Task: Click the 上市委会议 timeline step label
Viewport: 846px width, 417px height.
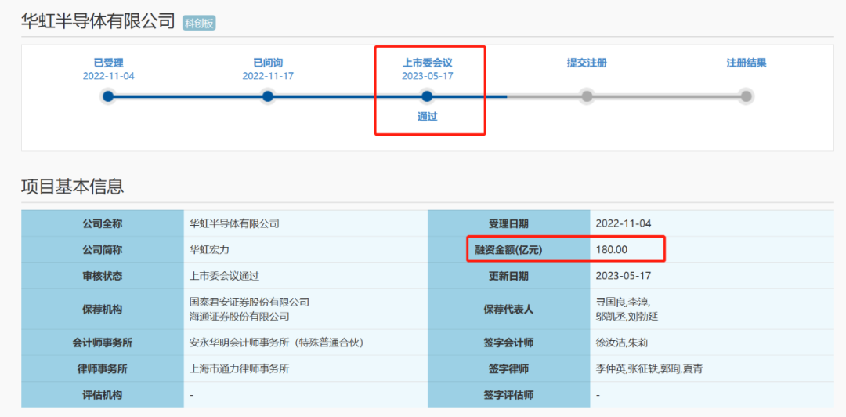Action: point(428,63)
